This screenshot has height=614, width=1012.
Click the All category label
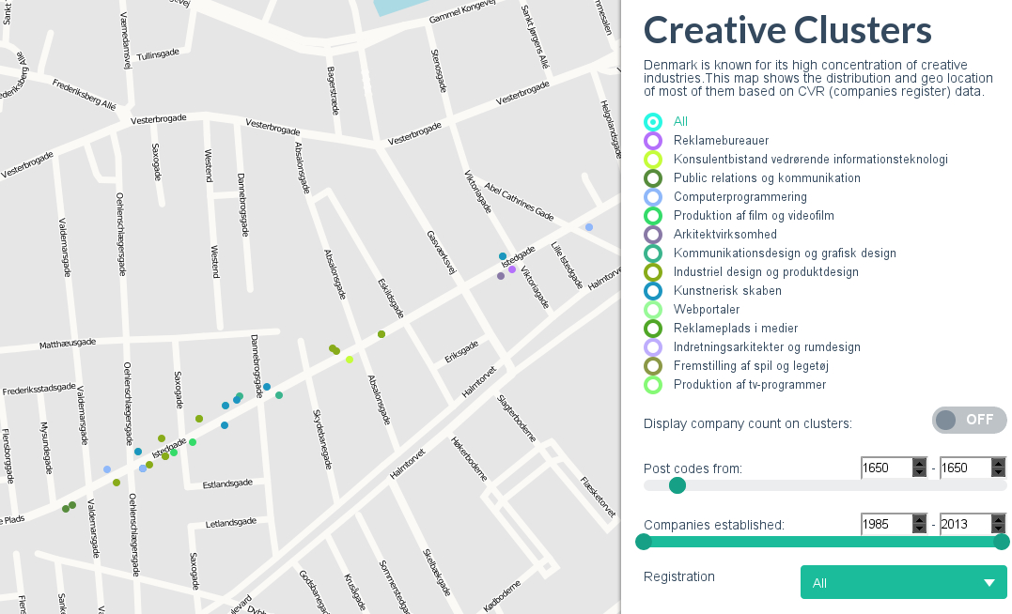[x=680, y=122]
